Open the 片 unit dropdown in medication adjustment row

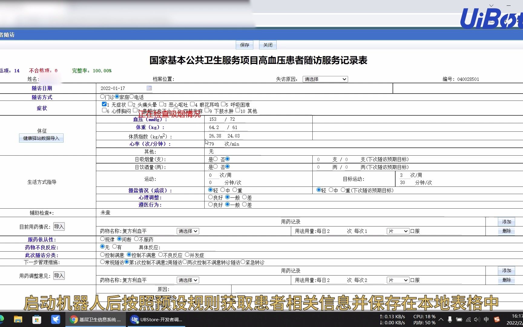398,280
